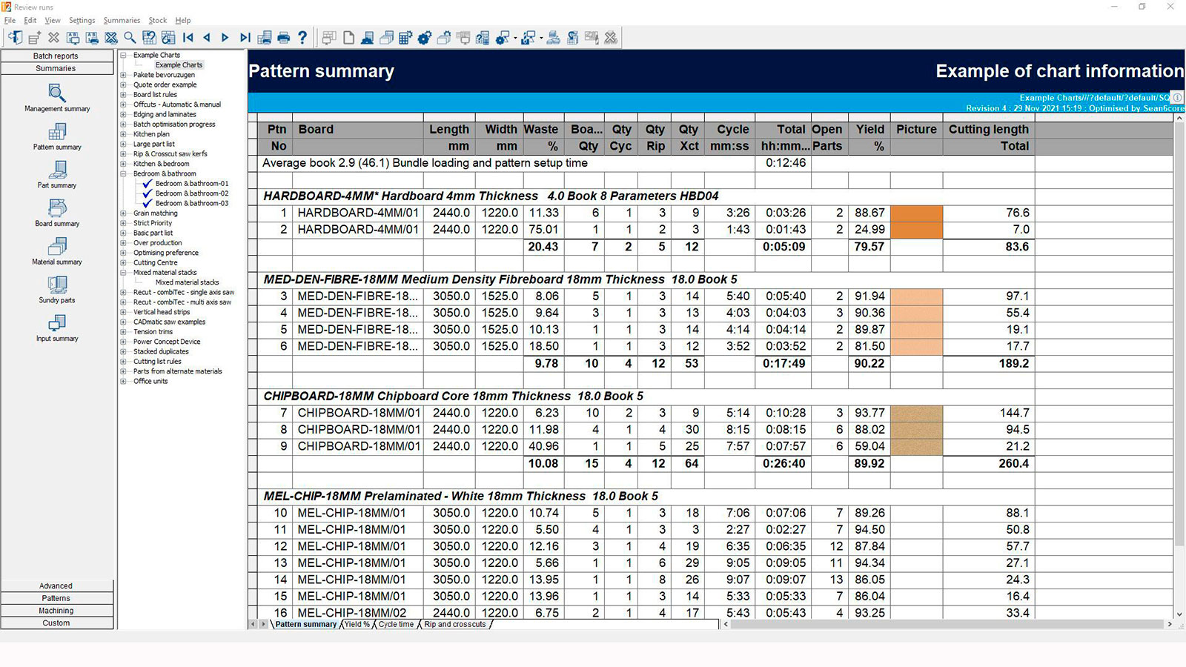Image resolution: width=1186 pixels, height=667 pixels.
Task: Switch to the Cycle time tab
Action: pos(396,625)
